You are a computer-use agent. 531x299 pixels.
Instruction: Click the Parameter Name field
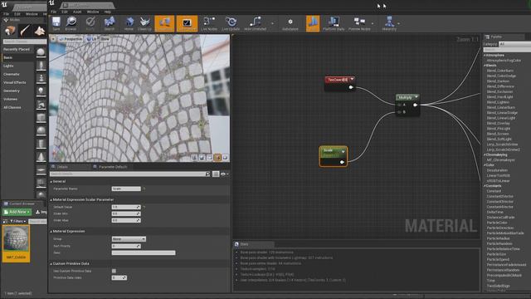126,189
